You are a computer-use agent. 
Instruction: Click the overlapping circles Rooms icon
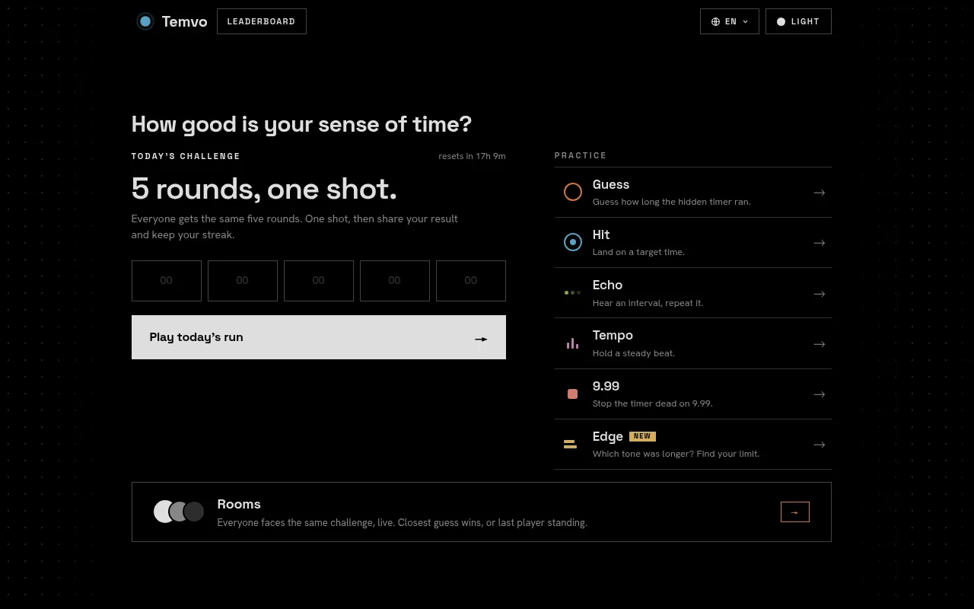[179, 512]
